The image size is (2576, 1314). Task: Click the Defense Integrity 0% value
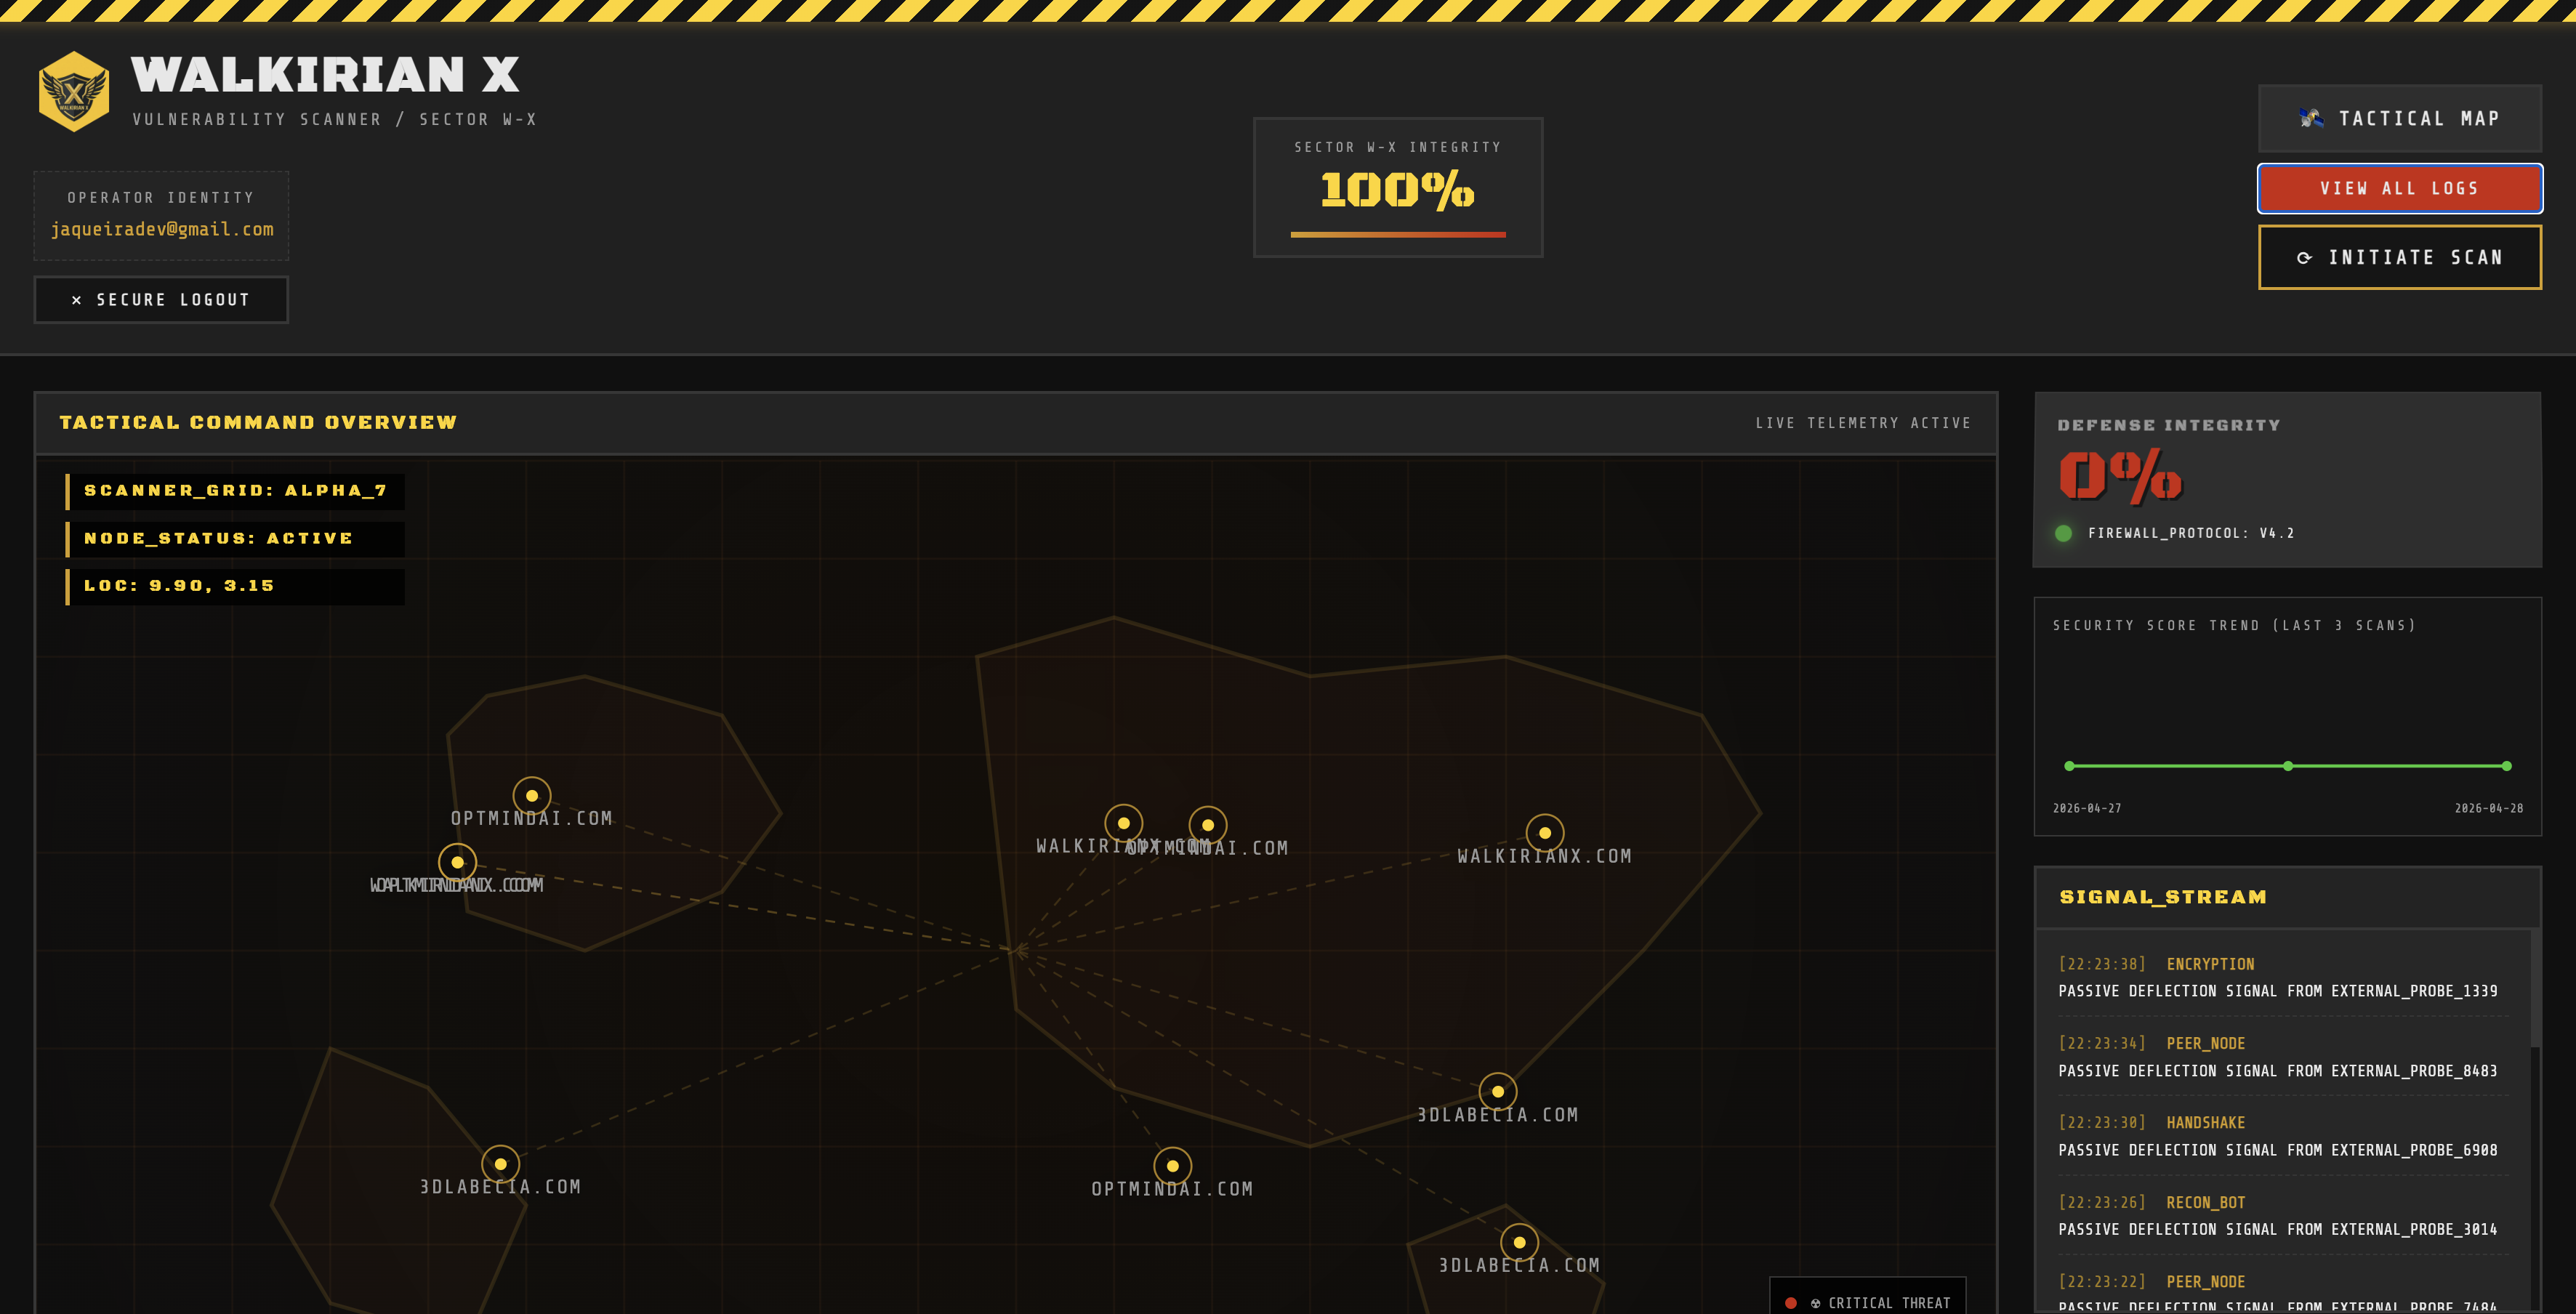(2120, 475)
